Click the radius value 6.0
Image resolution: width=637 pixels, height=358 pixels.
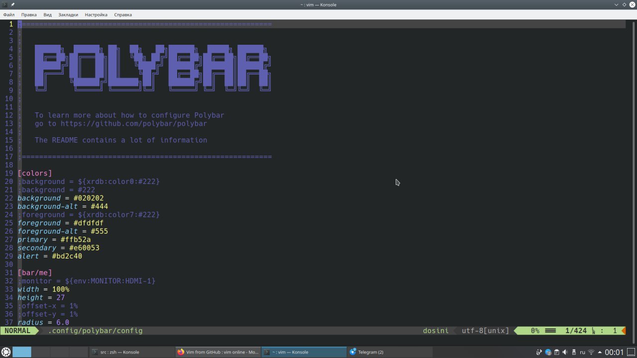(x=63, y=323)
